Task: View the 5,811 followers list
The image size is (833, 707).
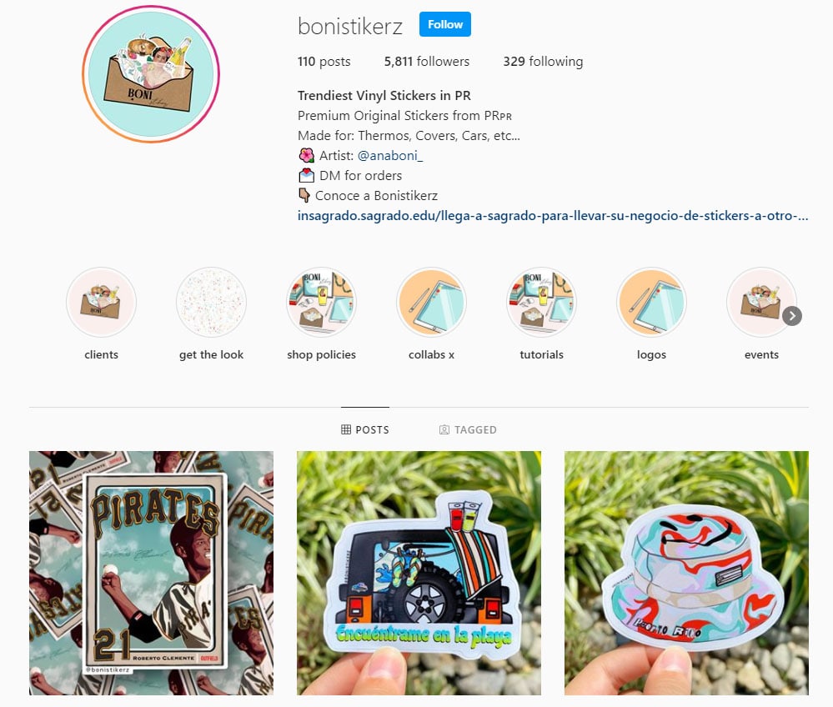Action: point(427,62)
